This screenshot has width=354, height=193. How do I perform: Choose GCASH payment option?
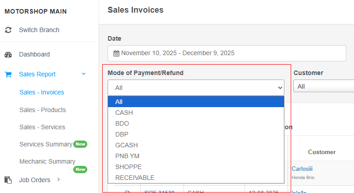pyautogui.click(x=196, y=145)
